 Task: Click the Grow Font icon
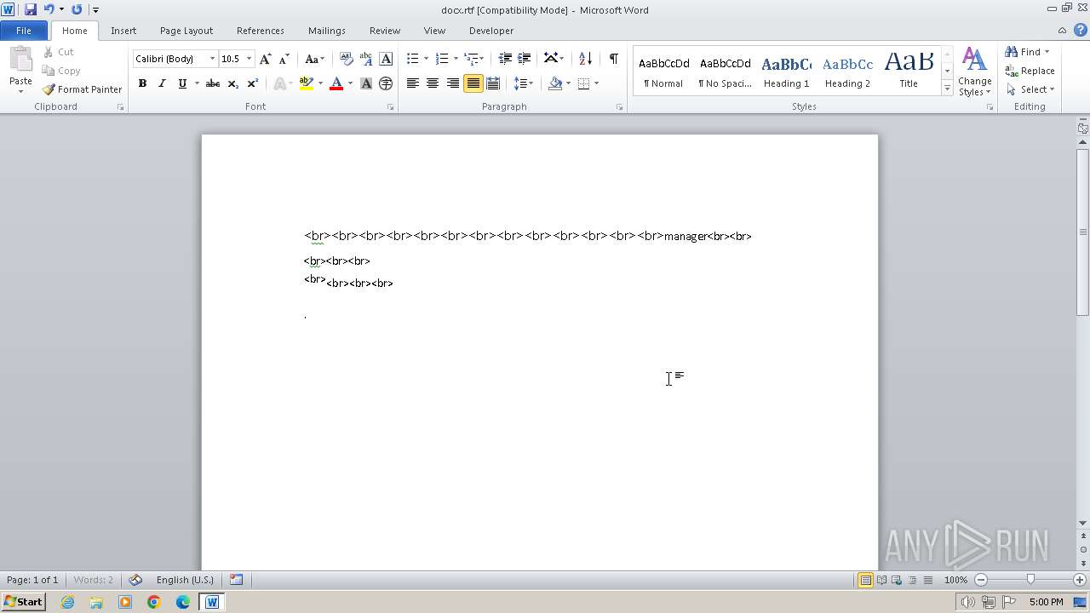pos(266,59)
